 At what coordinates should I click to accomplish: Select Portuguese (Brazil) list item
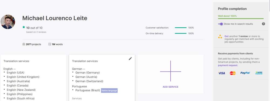(x=88, y=90)
